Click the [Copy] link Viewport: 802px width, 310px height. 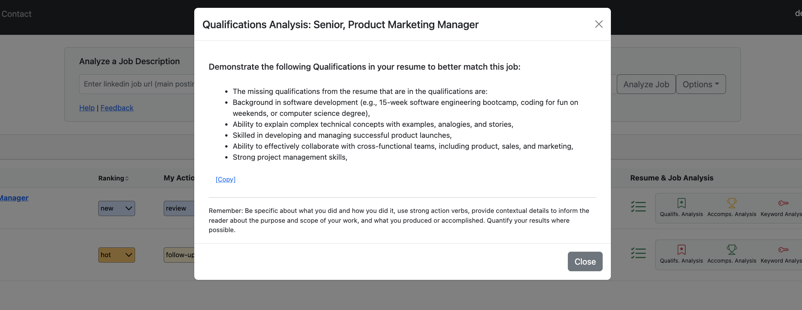(226, 179)
